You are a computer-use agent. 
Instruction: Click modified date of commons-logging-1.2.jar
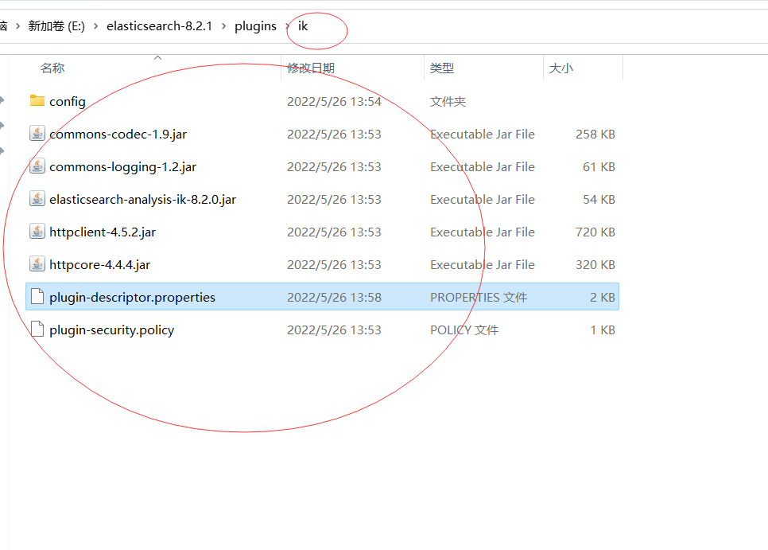coord(334,166)
